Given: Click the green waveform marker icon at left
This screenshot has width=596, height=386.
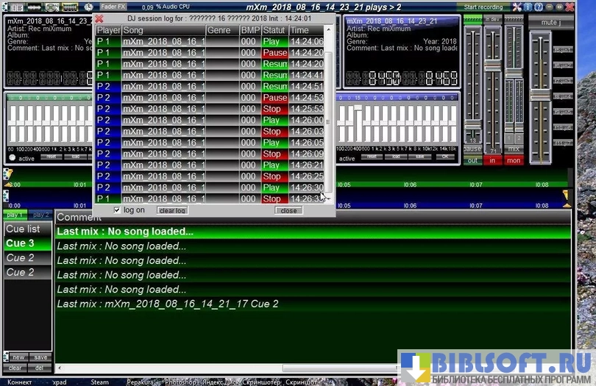Looking at the screenshot, I should [x=8, y=175].
